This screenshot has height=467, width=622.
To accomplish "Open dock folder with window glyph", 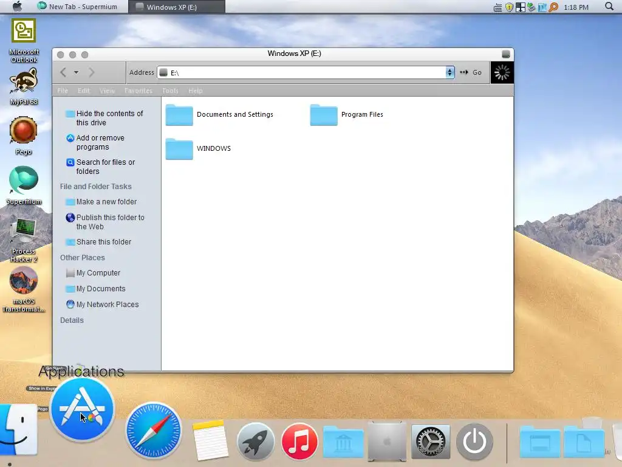I will (x=540, y=441).
